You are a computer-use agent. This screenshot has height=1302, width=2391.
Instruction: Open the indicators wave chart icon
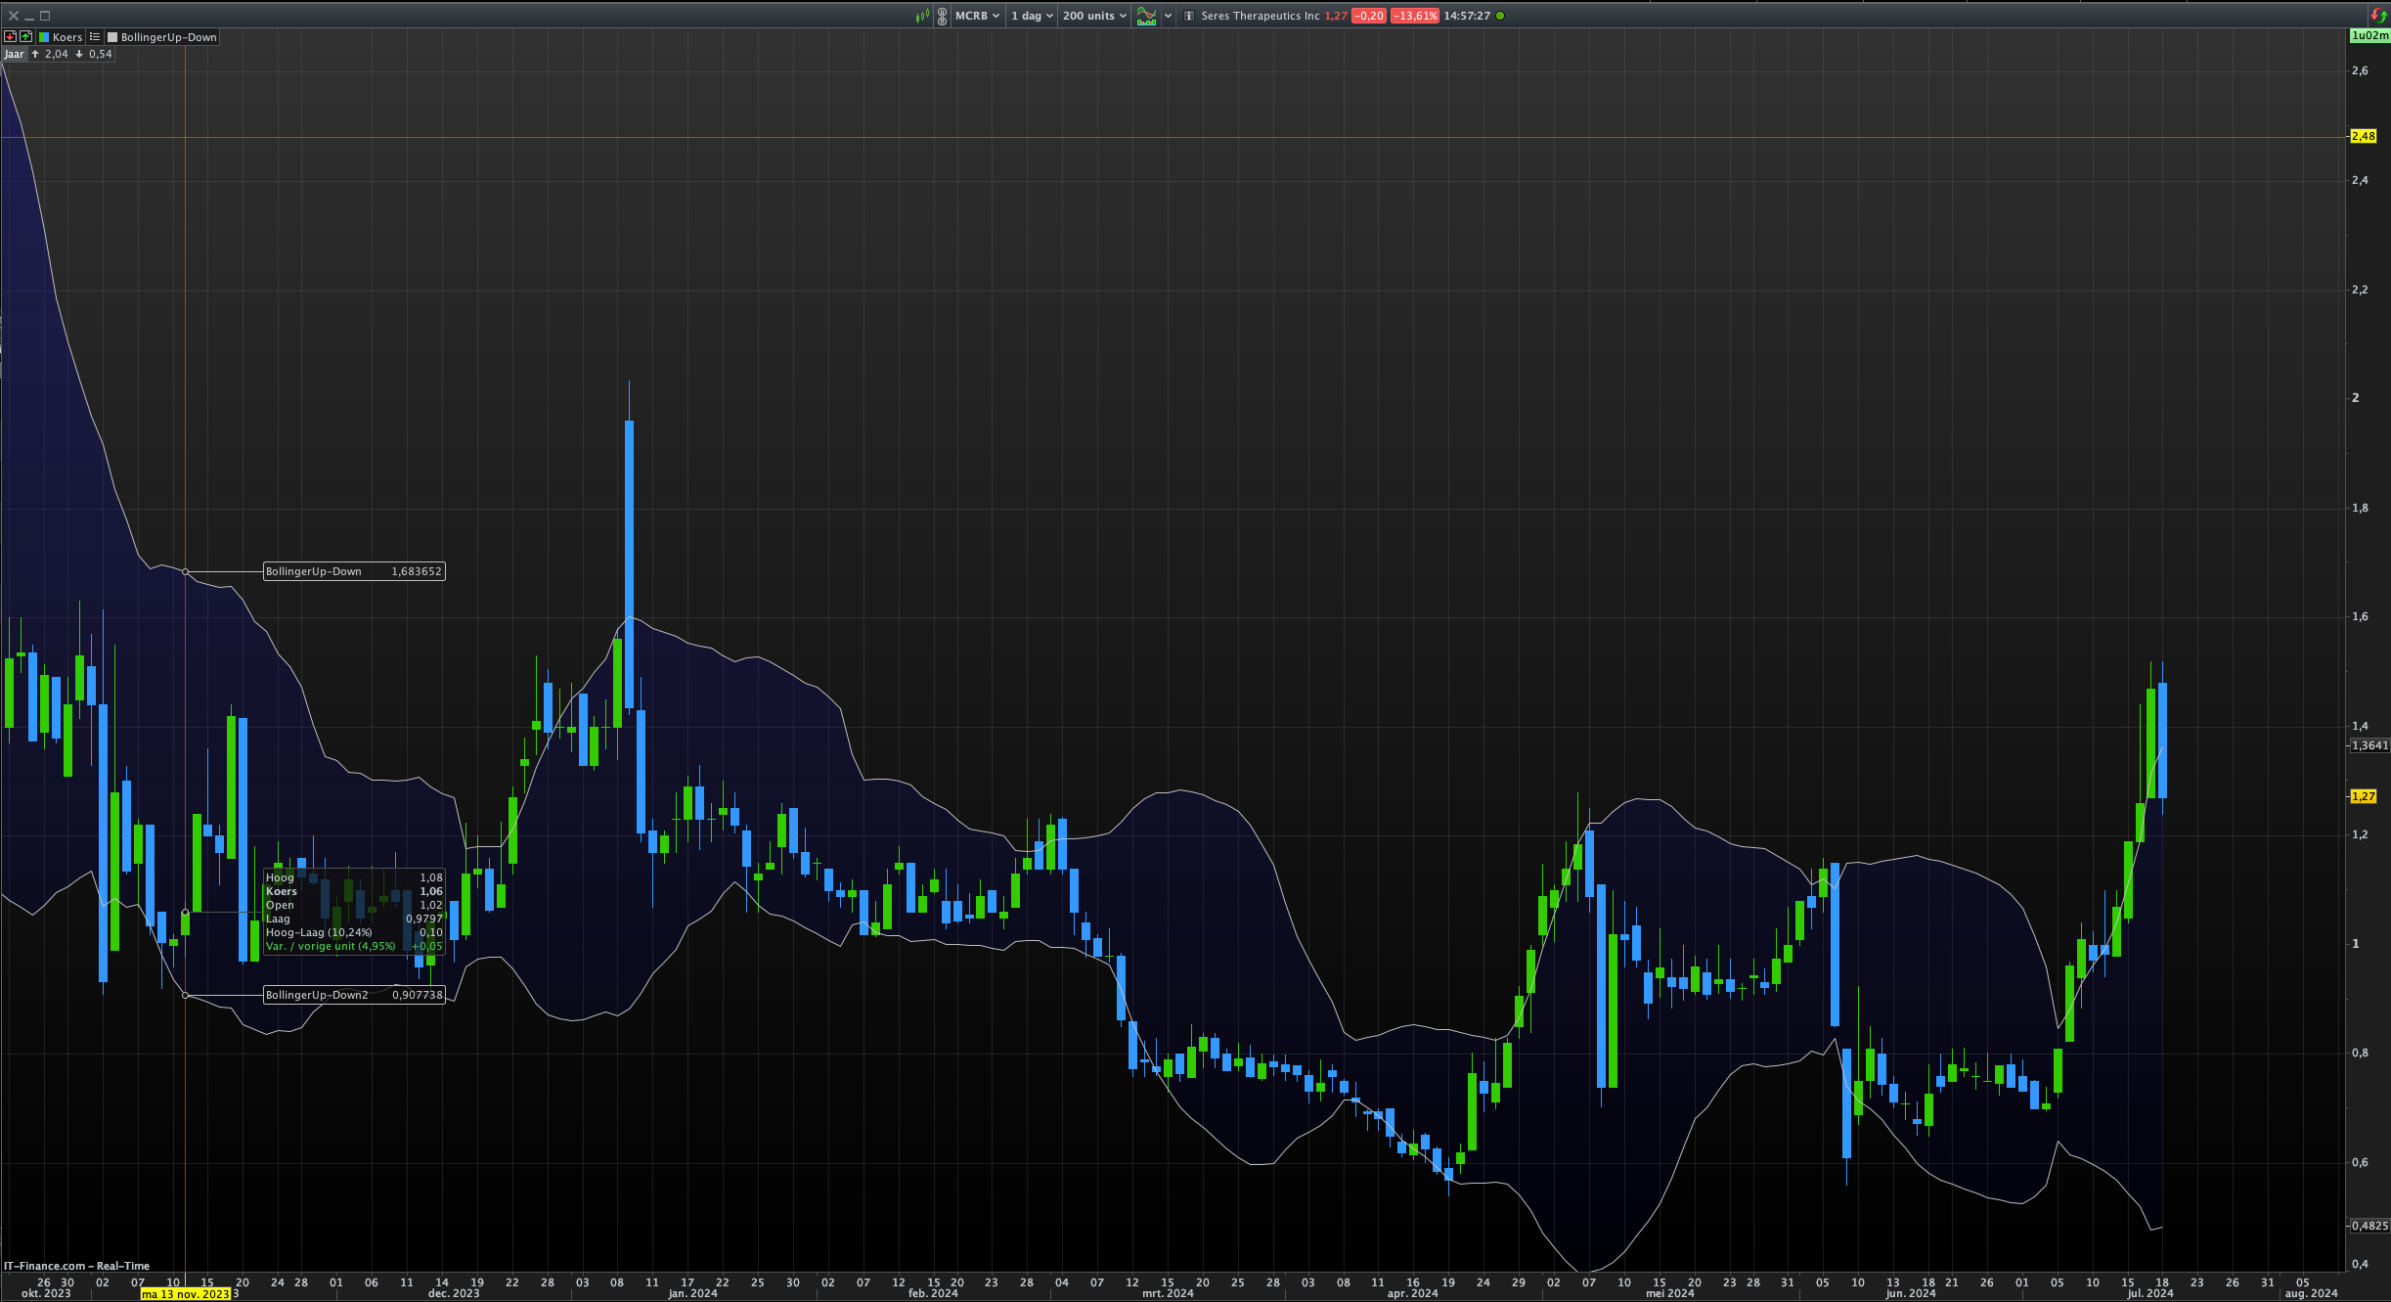(x=1146, y=16)
